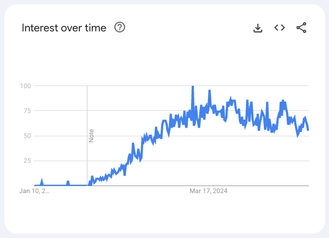Click the 100 y-axis label
Image resolution: width=329 pixels, height=238 pixels.
point(26,86)
